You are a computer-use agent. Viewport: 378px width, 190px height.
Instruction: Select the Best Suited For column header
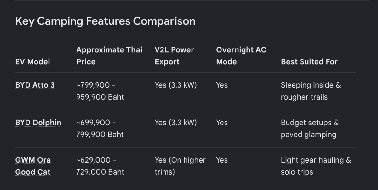point(309,61)
